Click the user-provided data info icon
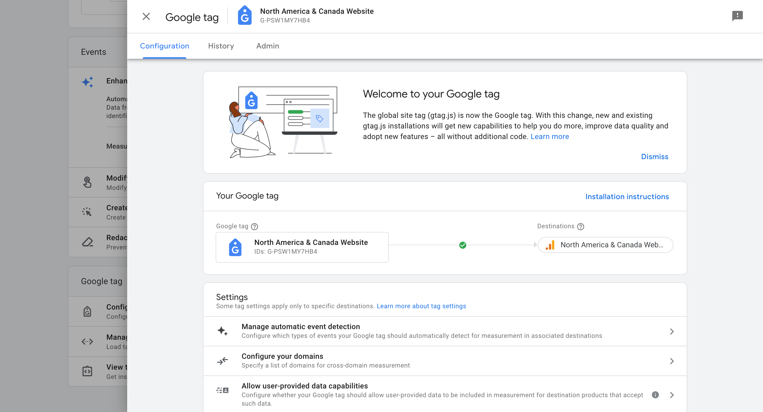 655,395
